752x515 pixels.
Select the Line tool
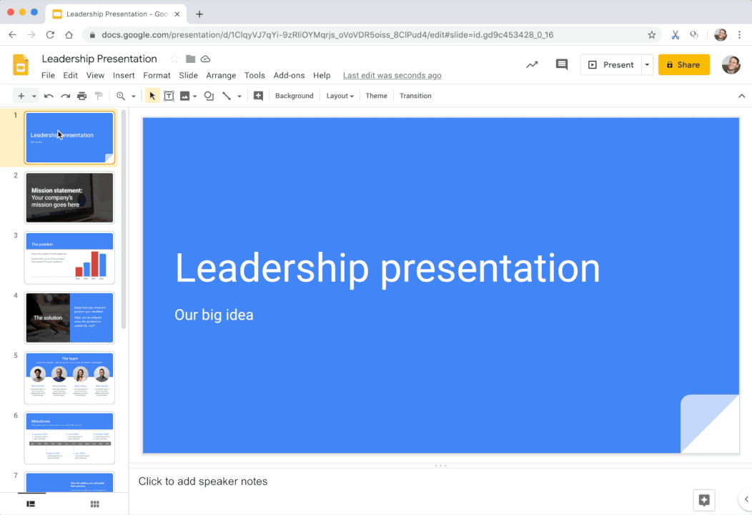(227, 95)
